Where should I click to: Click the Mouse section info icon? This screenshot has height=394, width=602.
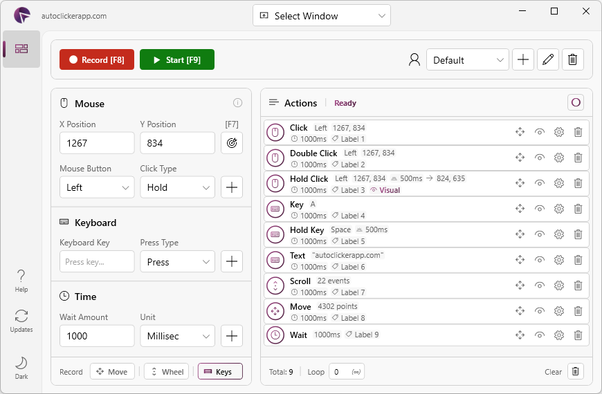pos(237,103)
